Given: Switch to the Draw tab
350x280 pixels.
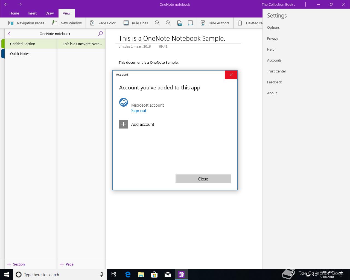Looking at the screenshot, I should 49,13.
